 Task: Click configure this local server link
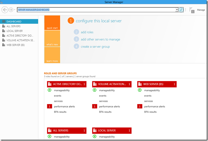point(99,21)
